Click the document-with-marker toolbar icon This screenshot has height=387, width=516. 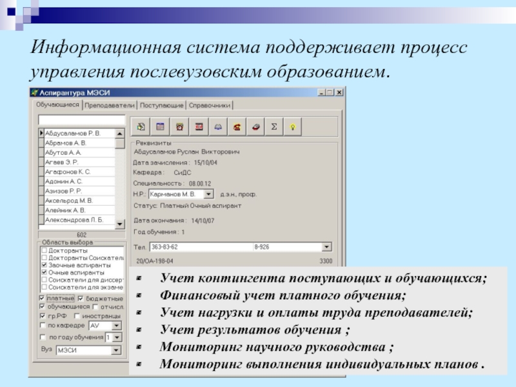coord(141,126)
